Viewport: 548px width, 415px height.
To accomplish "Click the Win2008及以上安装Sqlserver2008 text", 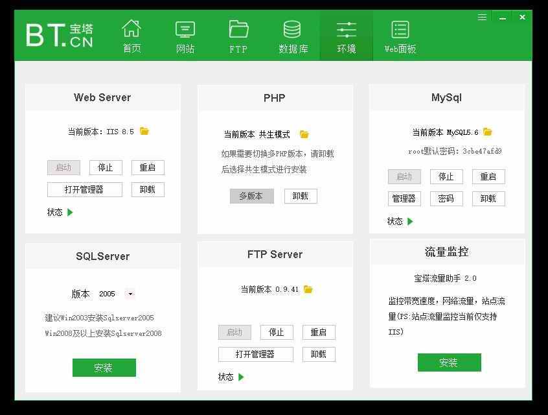I will [103, 333].
